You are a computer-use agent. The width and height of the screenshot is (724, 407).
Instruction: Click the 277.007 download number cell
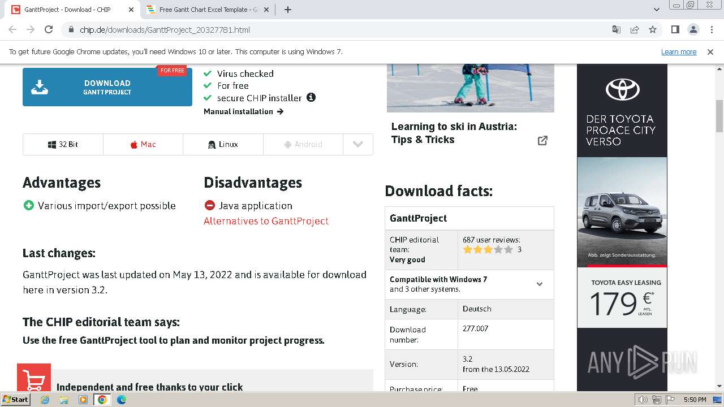click(x=506, y=334)
